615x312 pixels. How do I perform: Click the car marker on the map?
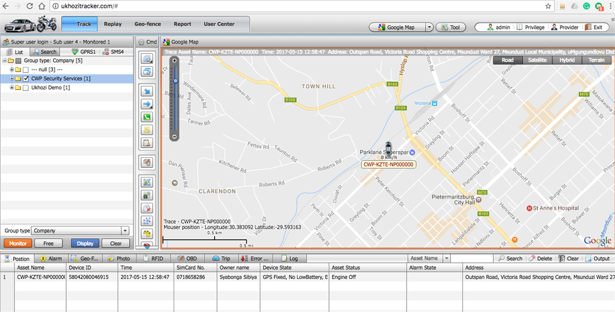pyautogui.click(x=389, y=148)
